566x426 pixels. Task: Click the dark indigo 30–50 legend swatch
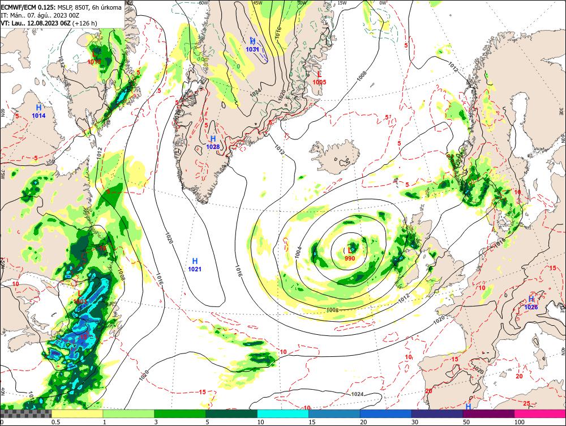pyautogui.click(x=437, y=414)
